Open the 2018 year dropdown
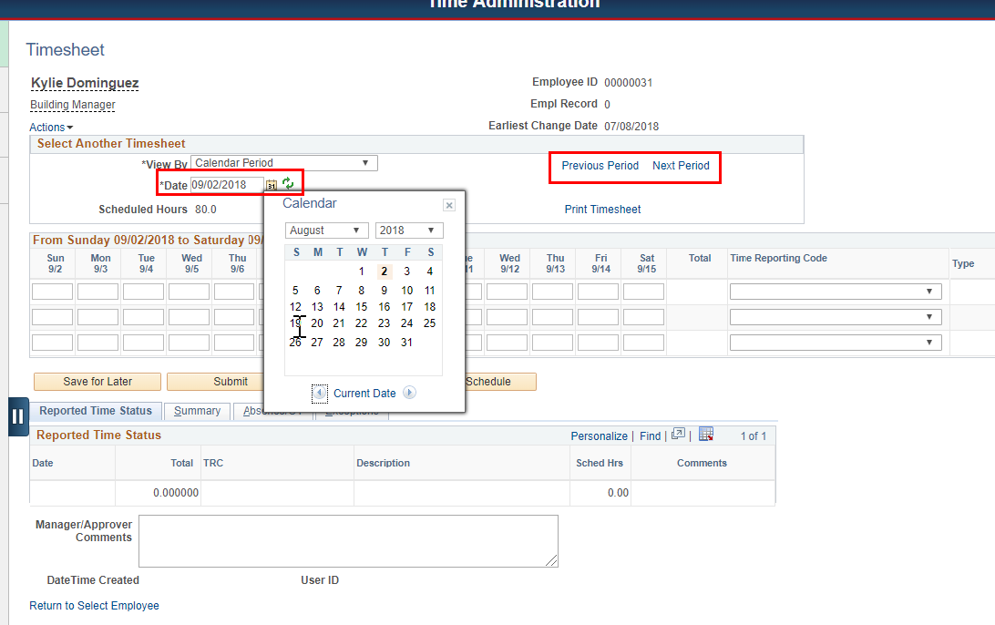Viewport: 995px width, 625px height. [408, 230]
